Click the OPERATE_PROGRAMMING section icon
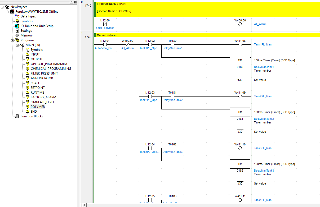320x207 pixels. tap(27, 64)
